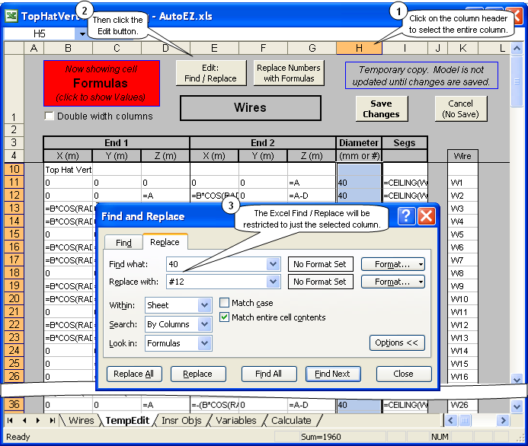Click the red Formulas show-values box
Viewport: 528px width, 446px height.
(101, 83)
